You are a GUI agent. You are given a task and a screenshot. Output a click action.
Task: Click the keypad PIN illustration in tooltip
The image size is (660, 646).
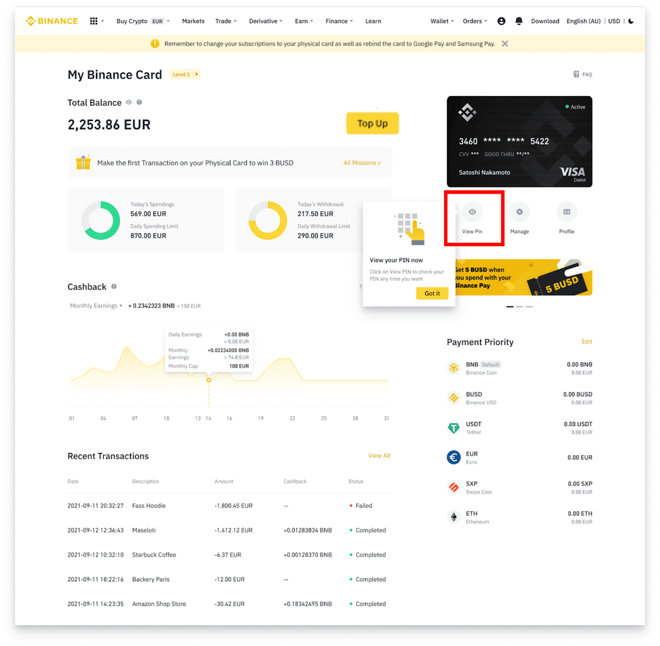[x=410, y=229]
